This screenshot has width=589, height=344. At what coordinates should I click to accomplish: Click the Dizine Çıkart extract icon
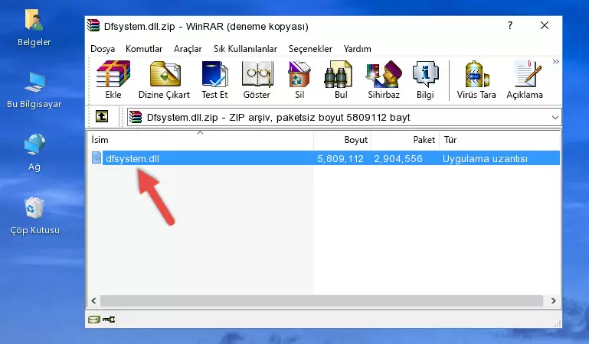click(165, 74)
